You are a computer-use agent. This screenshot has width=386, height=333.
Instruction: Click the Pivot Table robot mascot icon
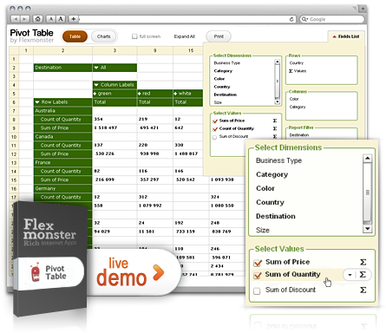(36, 272)
